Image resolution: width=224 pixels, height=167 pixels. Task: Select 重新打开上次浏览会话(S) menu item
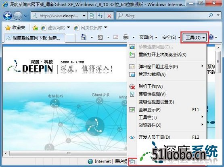[167, 55]
